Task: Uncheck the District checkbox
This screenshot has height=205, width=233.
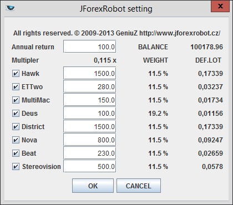Action: 16,127
